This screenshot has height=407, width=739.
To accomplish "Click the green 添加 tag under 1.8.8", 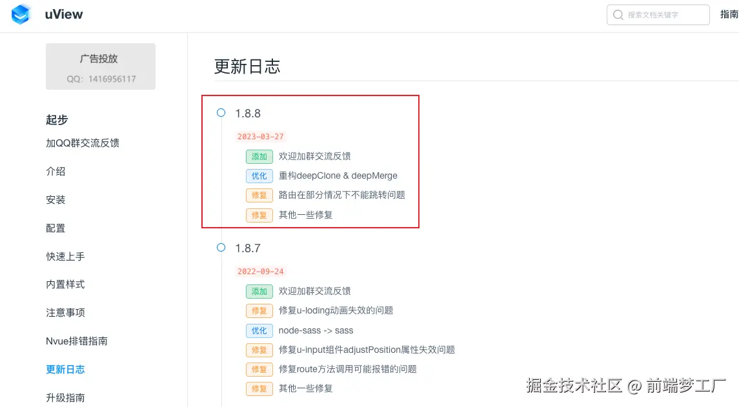I will click(259, 157).
